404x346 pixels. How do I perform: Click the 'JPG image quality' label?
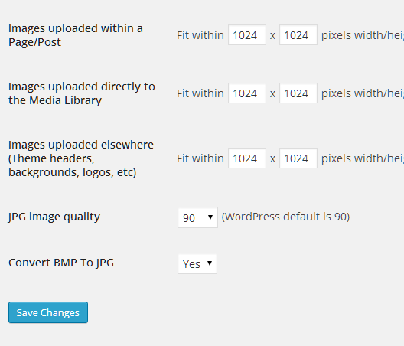(54, 217)
